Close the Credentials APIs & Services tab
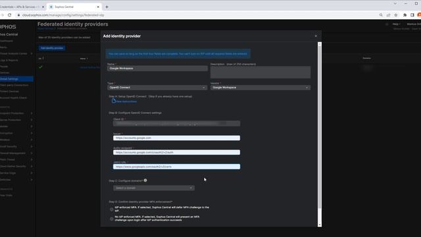 click(43, 7)
